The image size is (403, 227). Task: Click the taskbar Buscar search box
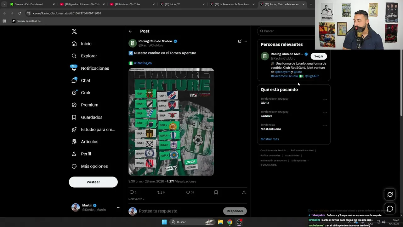[x=192, y=222]
